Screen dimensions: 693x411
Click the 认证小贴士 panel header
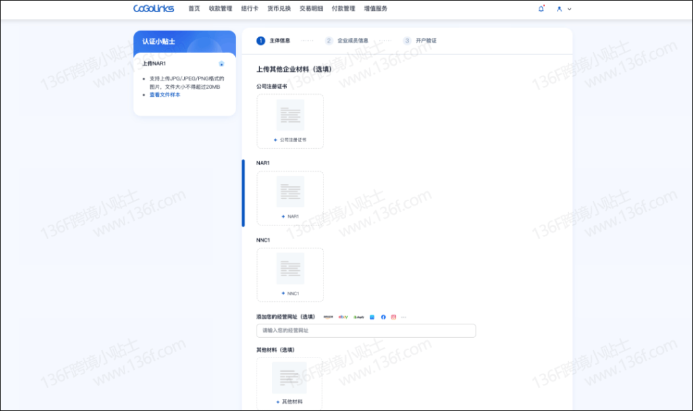(x=185, y=41)
